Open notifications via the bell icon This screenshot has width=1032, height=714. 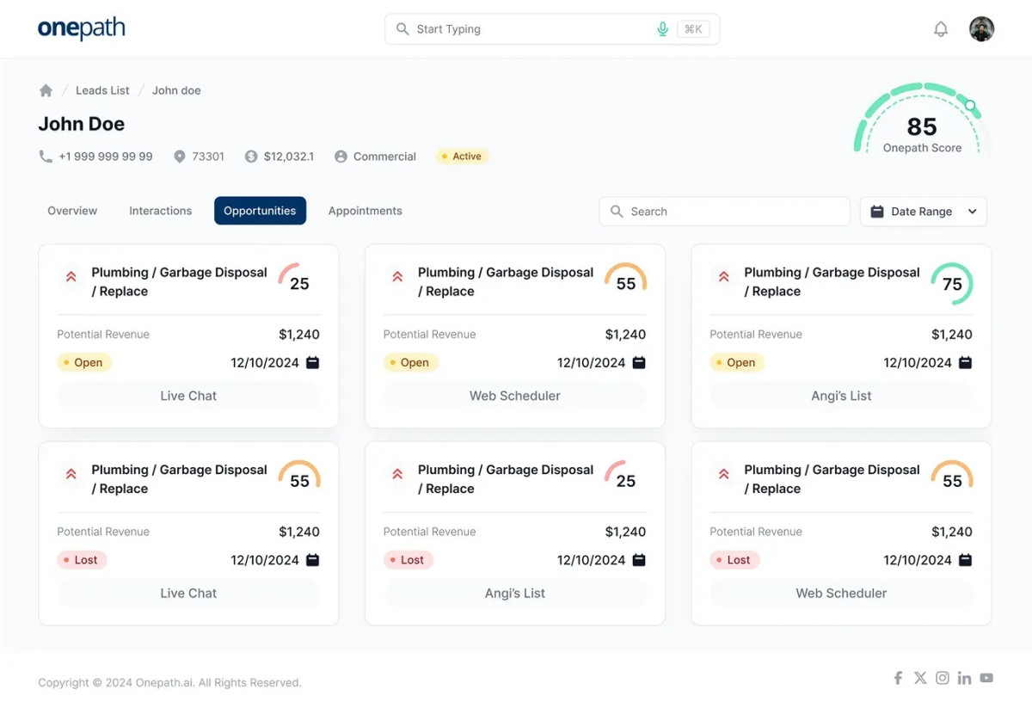pyautogui.click(x=941, y=28)
